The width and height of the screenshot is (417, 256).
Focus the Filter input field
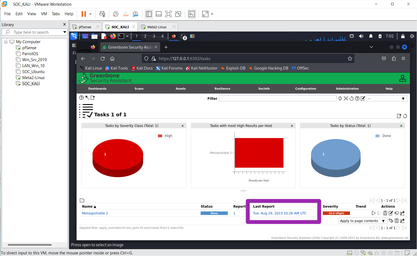click(278, 98)
